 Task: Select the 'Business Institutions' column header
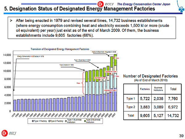(158, 89)
